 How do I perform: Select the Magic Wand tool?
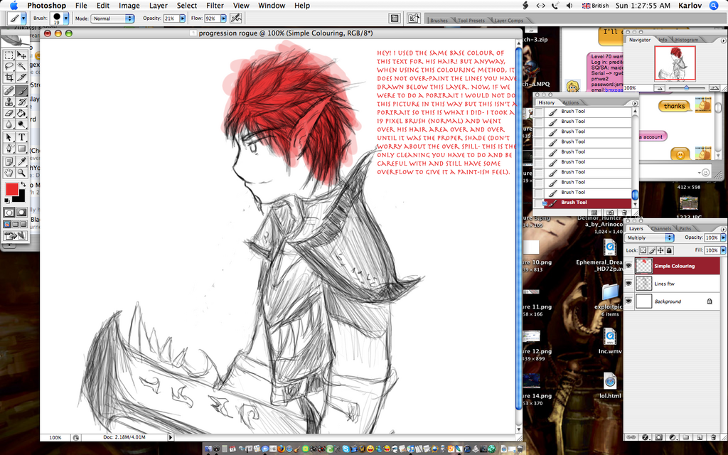point(21,66)
